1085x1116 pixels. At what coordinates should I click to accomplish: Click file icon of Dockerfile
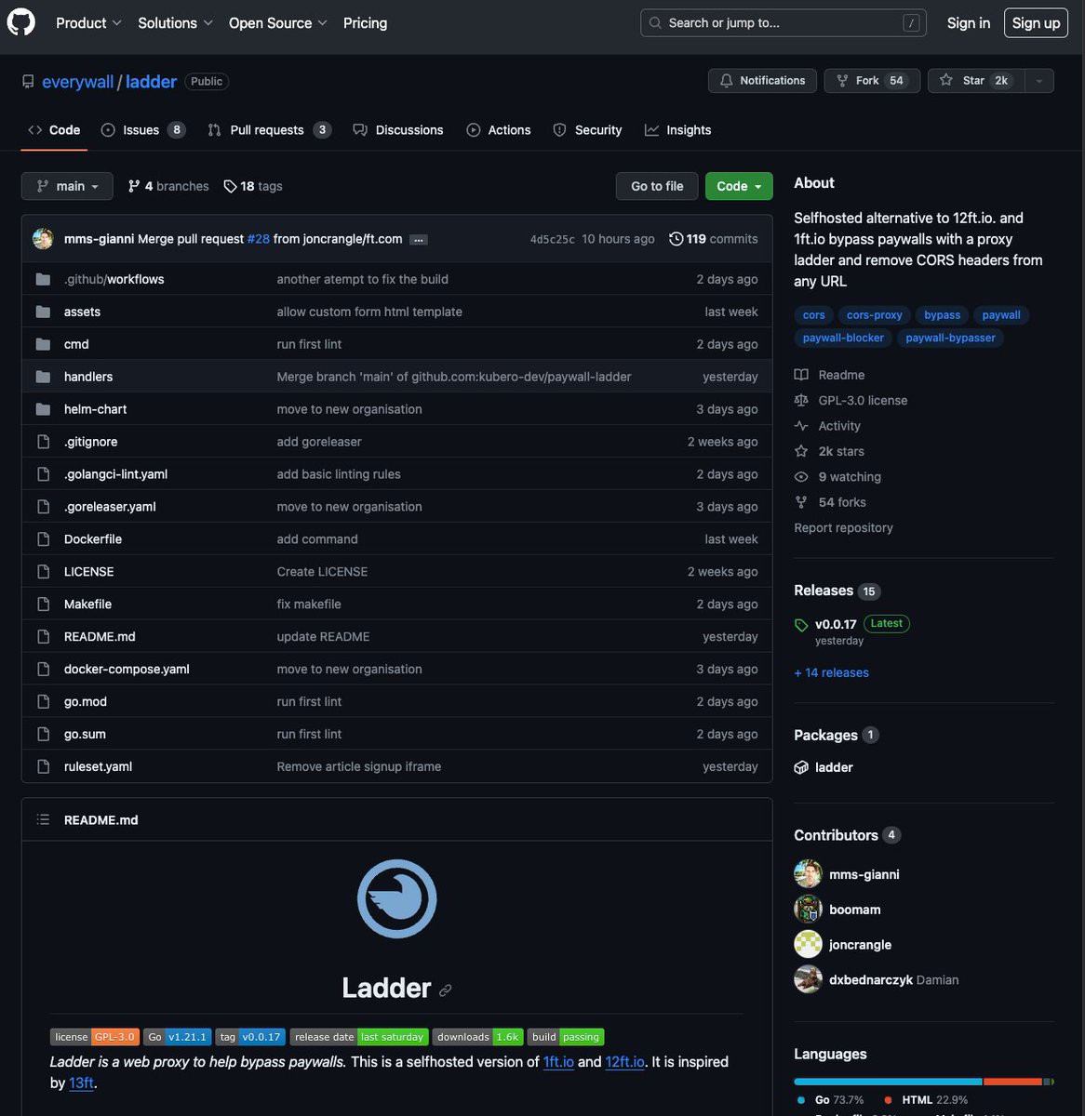pos(43,539)
